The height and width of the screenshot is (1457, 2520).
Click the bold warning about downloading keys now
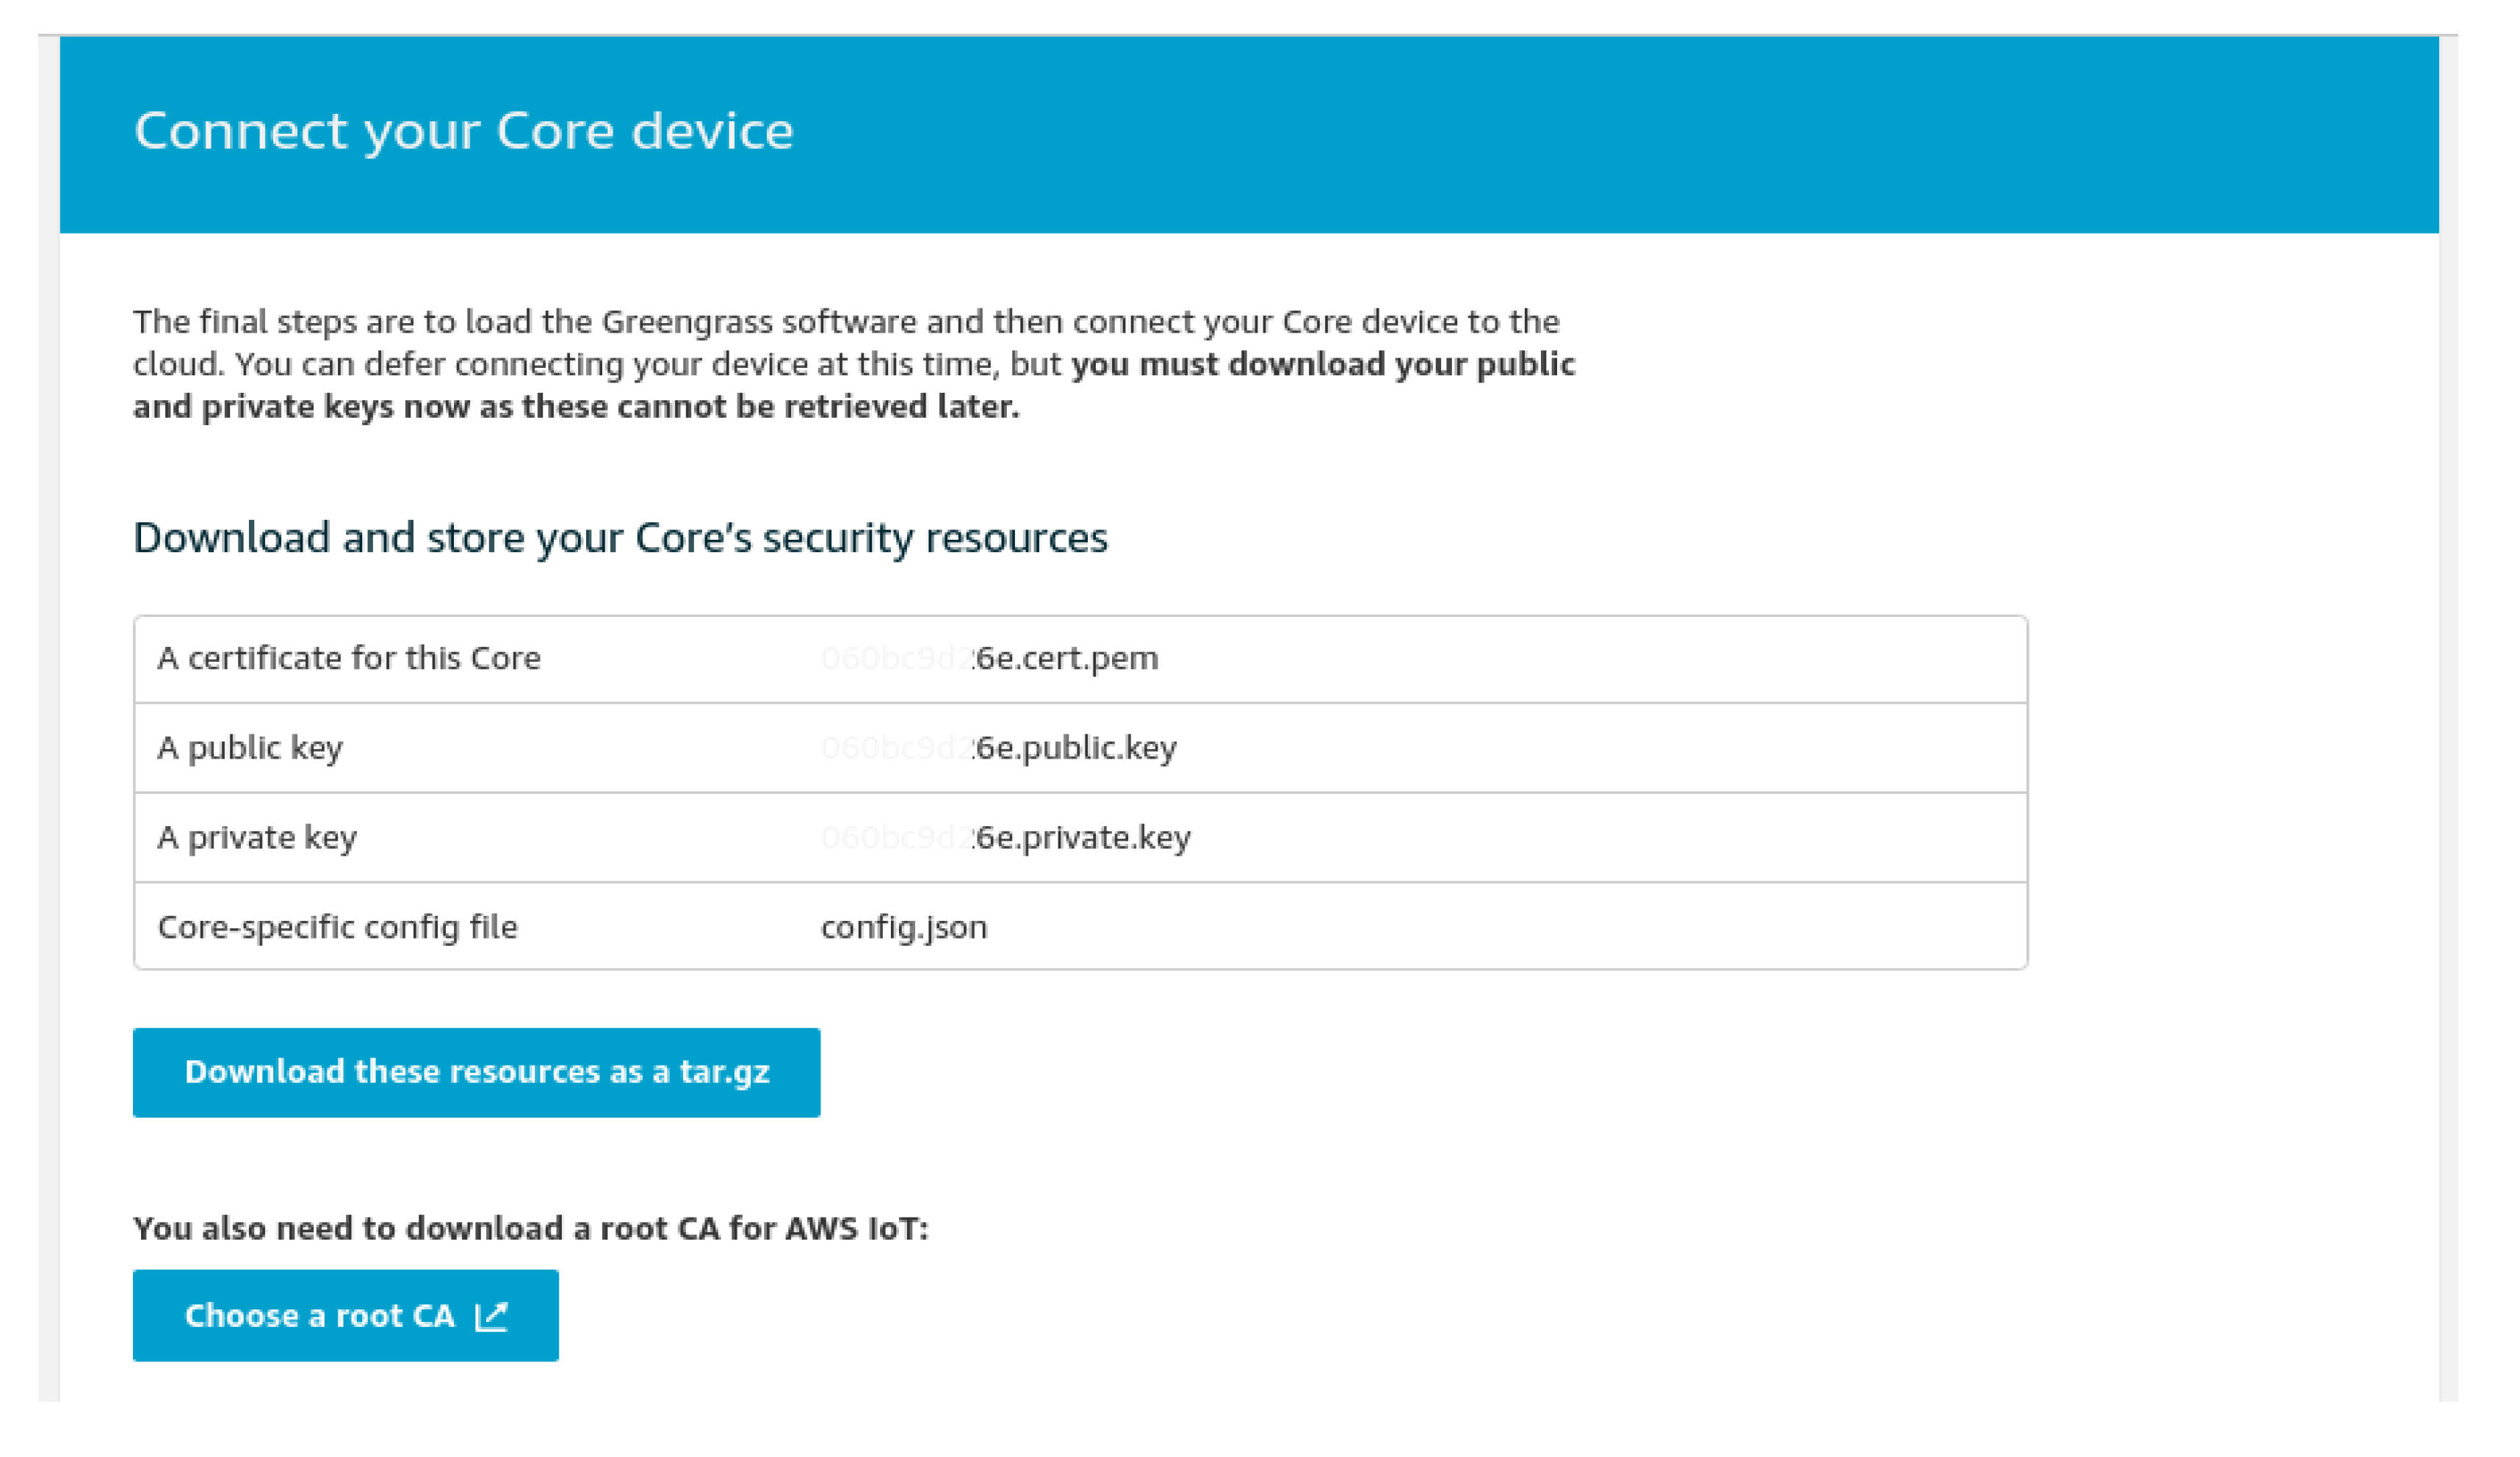(x=575, y=407)
